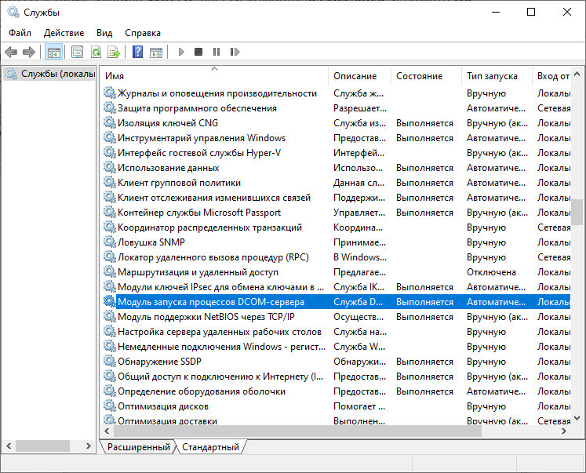Image resolution: width=586 pixels, height=473 pixels.
Task: Select Координатор распределенных транзакций service
Action: 337,227
